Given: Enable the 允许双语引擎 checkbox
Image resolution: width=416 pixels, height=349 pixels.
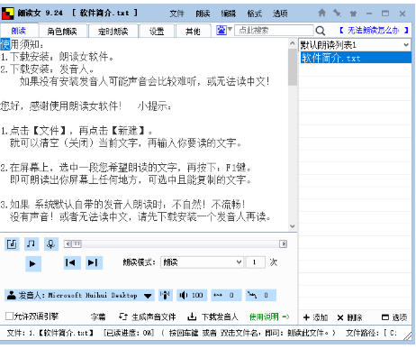Looking at the screenshot, I should pyautogui.click(x=9, y=317).
